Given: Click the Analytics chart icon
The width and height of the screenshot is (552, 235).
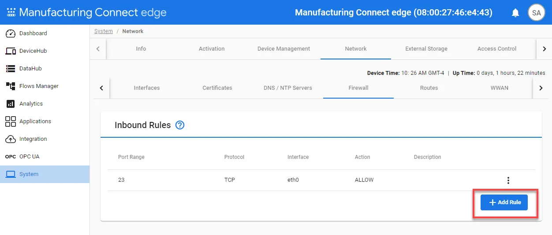Looking at the screenshot, I should [x=11, y=104].
